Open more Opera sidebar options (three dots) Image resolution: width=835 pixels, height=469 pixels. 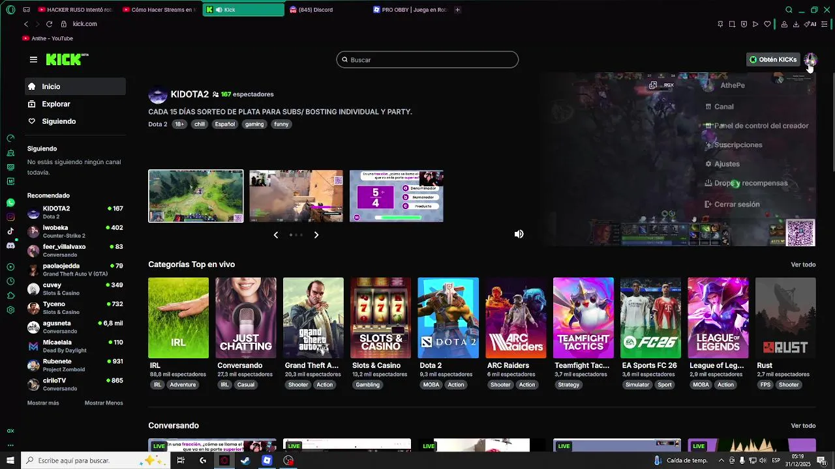pos(10,446)
